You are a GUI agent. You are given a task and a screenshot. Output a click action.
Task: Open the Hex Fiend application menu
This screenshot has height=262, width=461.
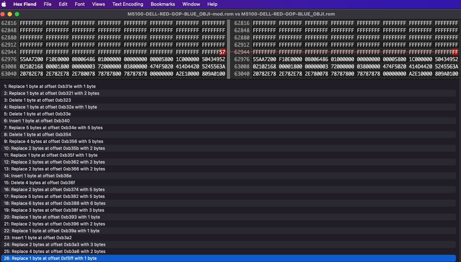pyautogui.click(x=25, y=4)
